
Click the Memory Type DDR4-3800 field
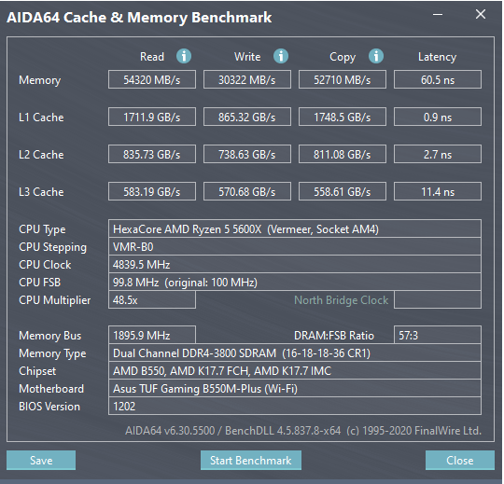[295, 353]
